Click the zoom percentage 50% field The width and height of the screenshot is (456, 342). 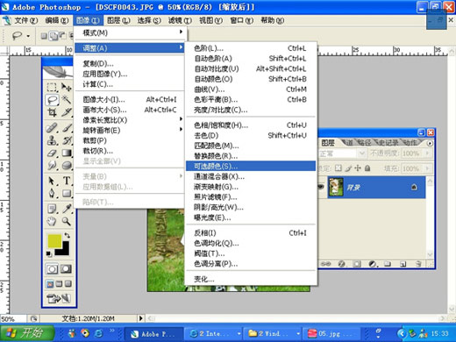point(13,318)
